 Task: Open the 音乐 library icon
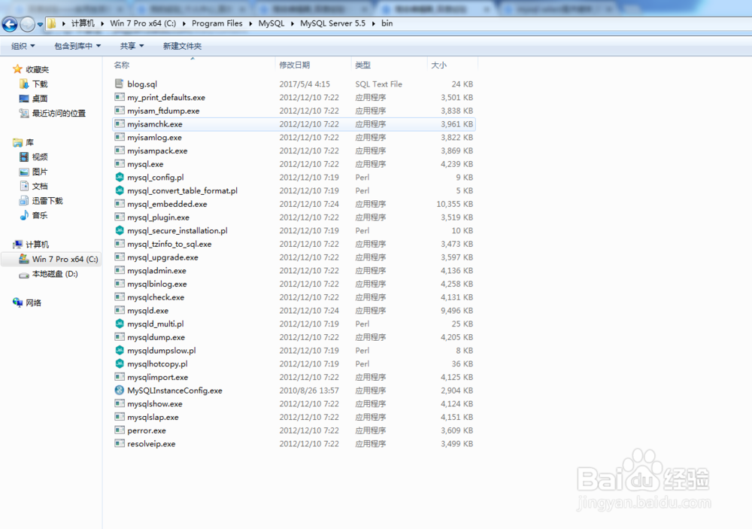point(24,215)
